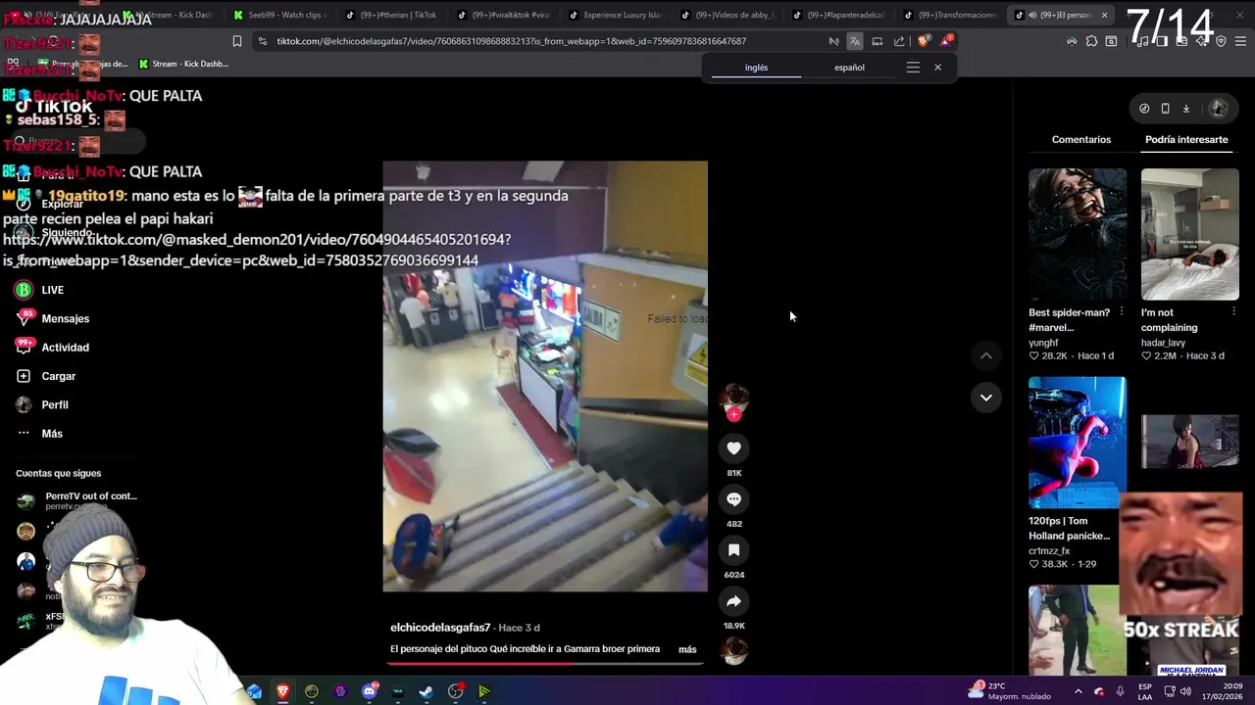Click the ESP LAA language indicator

1144,690
